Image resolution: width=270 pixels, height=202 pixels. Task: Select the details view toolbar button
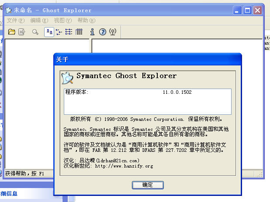[79, 32]
